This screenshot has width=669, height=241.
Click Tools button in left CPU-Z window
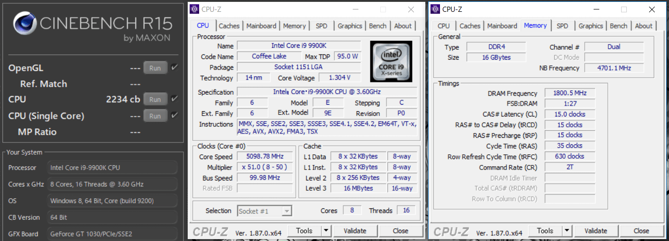304,231
